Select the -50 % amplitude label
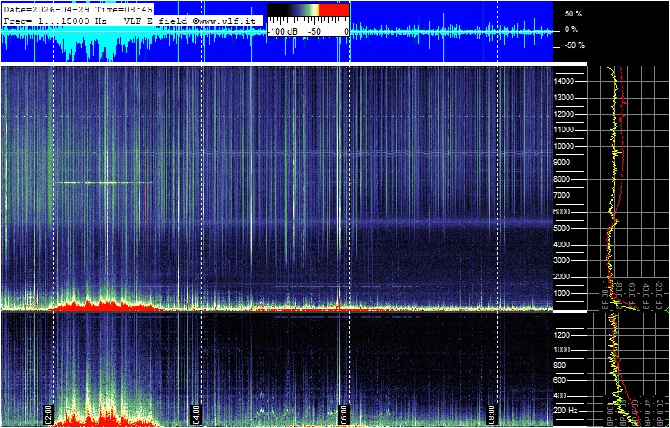 pos(573,45)
